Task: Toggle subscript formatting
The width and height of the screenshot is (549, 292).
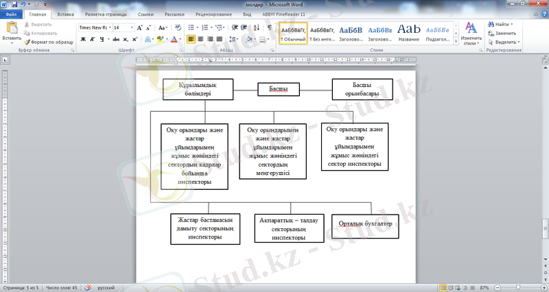Action: 126,39
